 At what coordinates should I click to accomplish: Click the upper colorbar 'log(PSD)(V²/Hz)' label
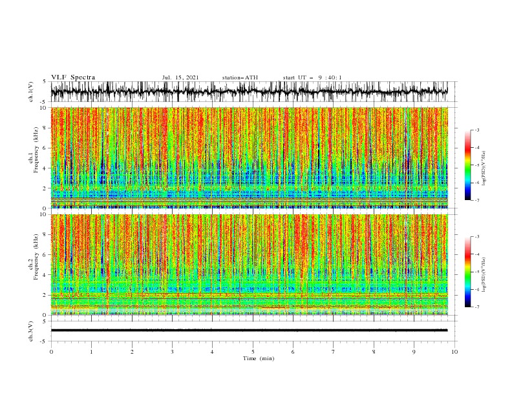[x=484, y=168]
